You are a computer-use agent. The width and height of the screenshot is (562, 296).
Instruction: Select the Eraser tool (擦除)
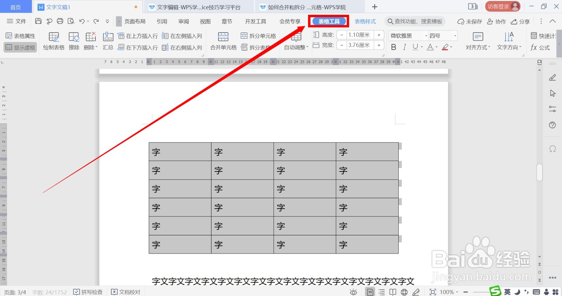(x=74, y=41)
